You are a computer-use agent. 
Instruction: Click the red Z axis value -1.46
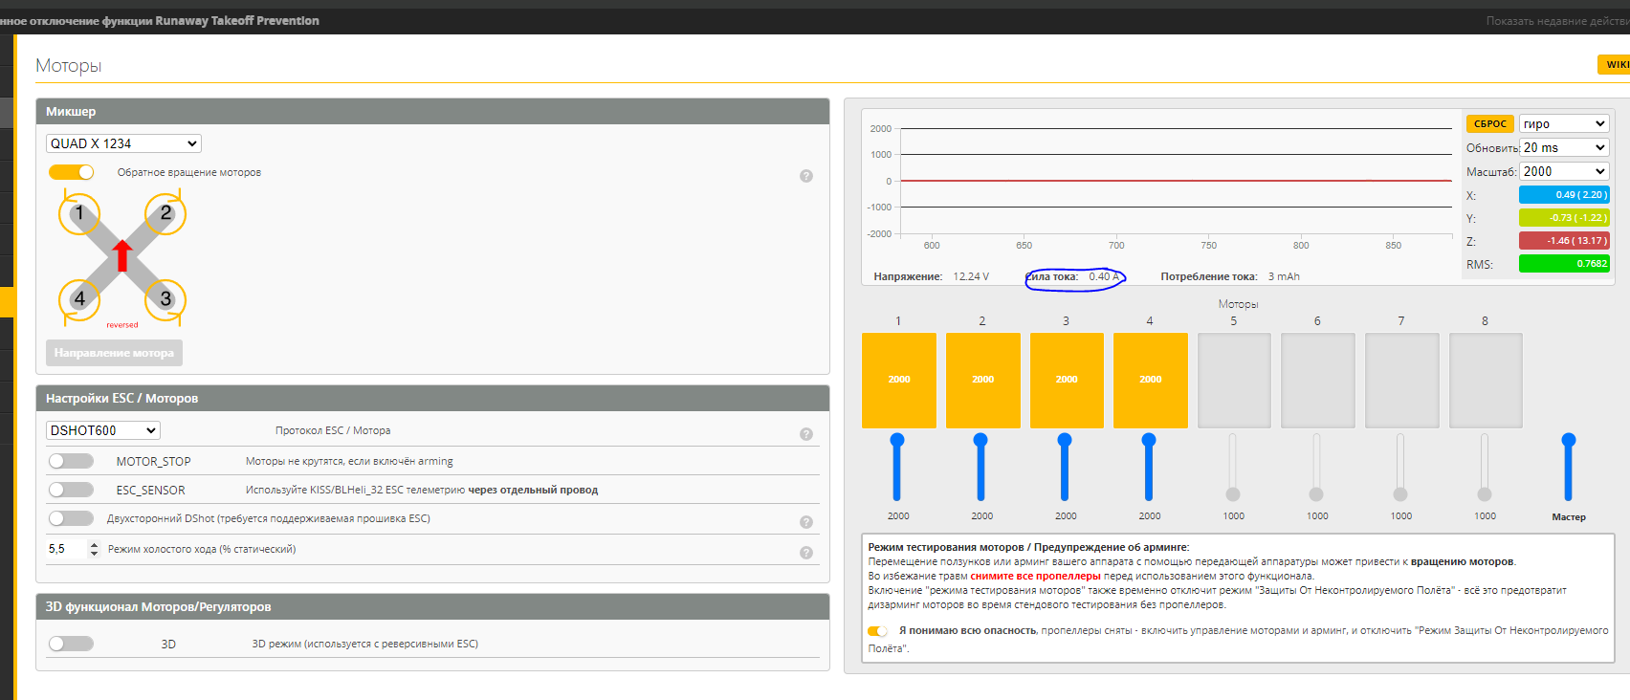[1564, 240]
